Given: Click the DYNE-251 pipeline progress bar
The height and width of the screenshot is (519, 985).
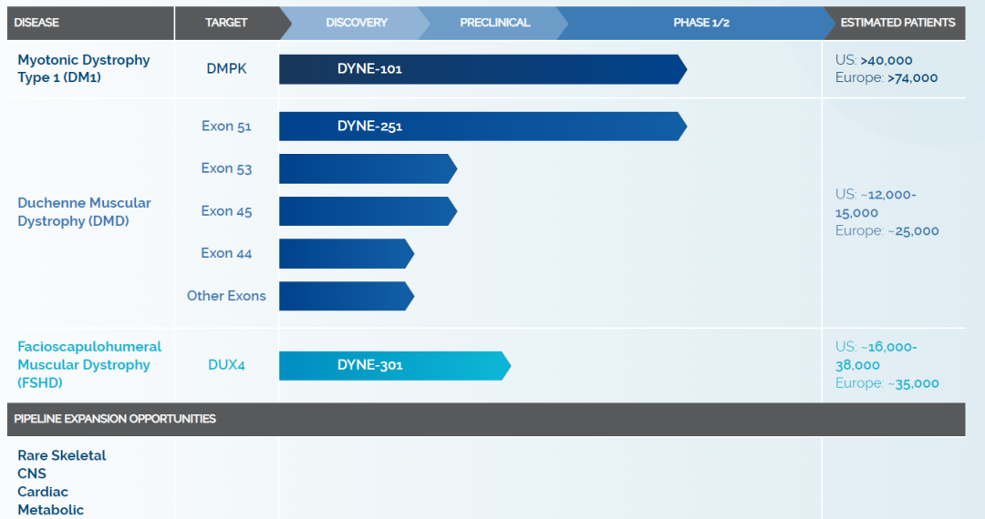Looking at the screenshot, I should 483,126.
